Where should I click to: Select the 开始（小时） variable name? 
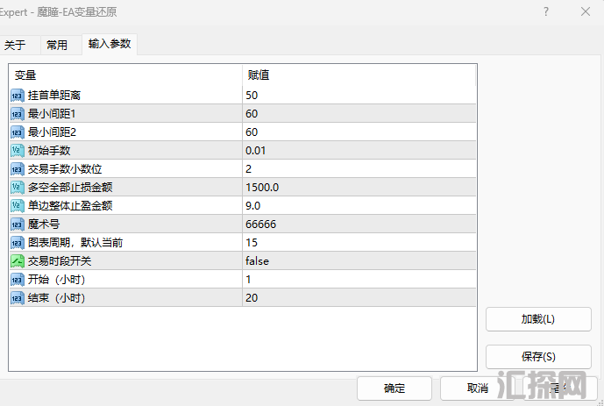pos(56,279)
